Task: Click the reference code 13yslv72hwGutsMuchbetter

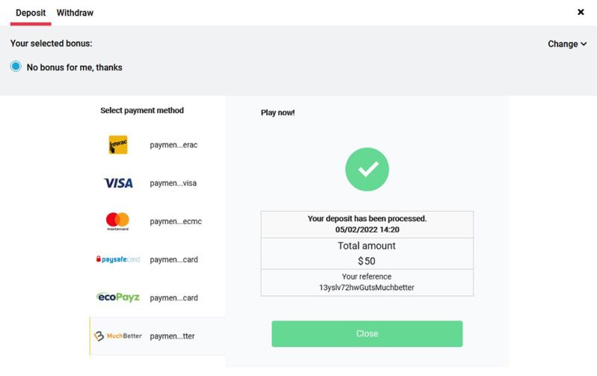Action: (x=367, y=287)
